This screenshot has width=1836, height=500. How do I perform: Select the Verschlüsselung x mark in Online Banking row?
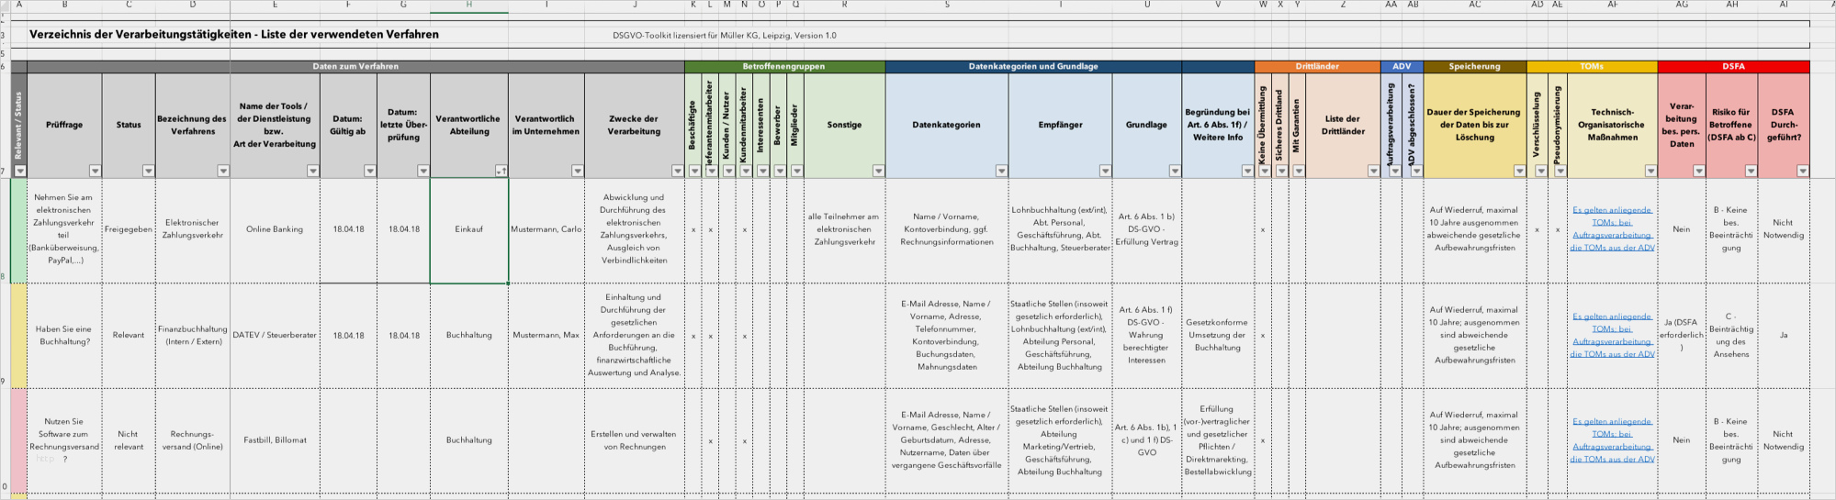click(x=1537, y=229)
